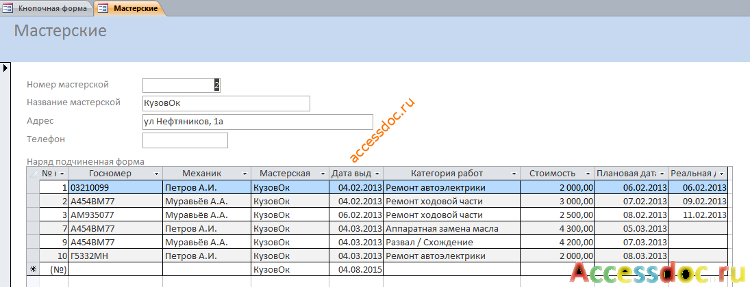Viewport: 750px width, 287px height.
Task: Click the Категория работ column header
Action: point(451,174)
